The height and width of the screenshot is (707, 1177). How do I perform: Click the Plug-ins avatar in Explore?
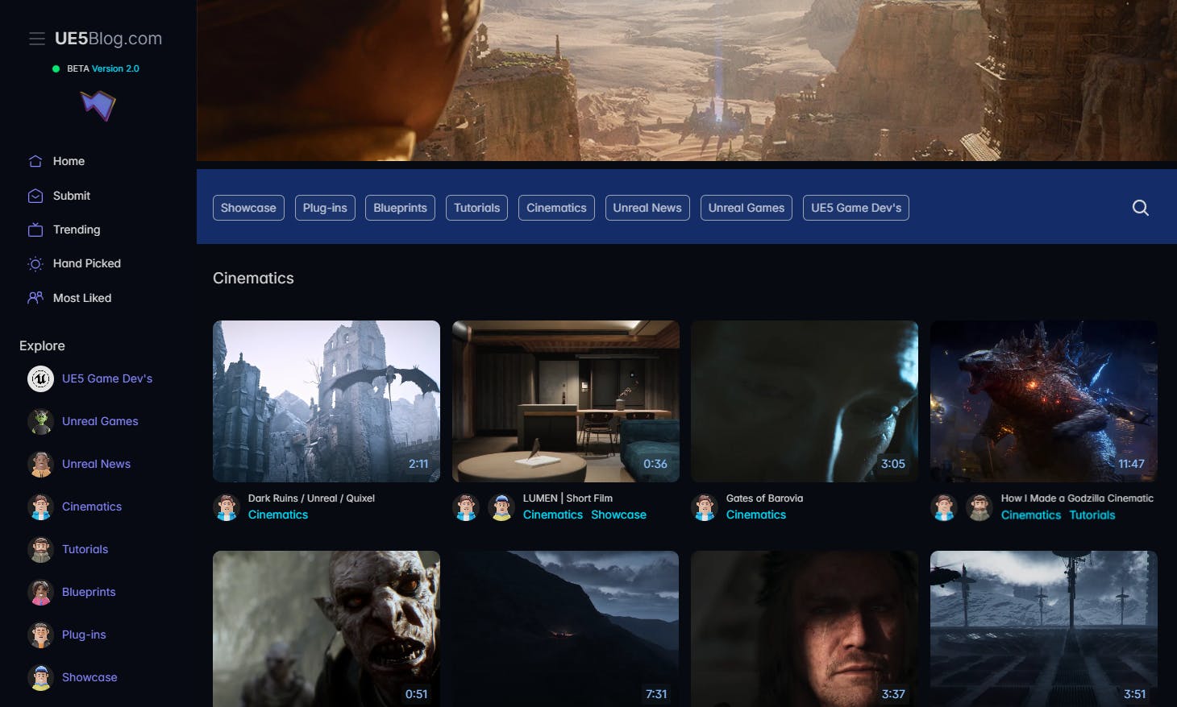[x=40, y=635]
